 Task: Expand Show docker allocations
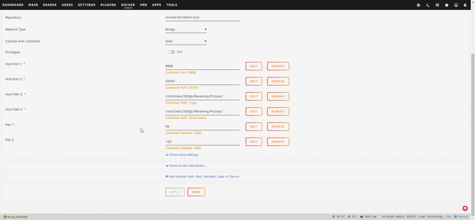(187, 166)
